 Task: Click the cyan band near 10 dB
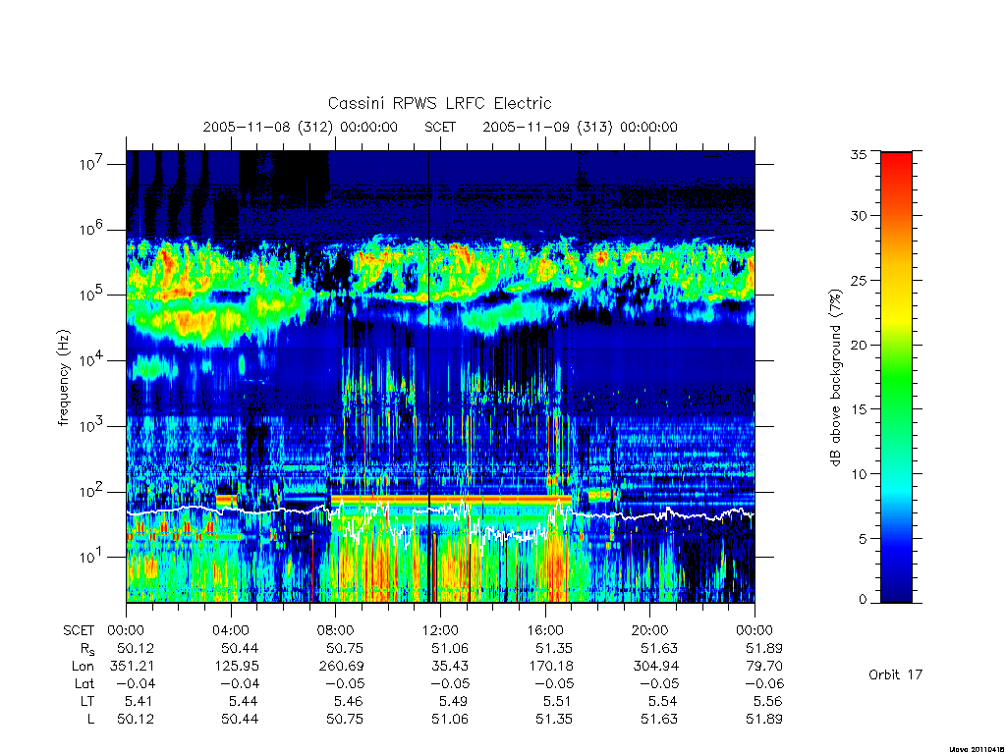(896, 478)
